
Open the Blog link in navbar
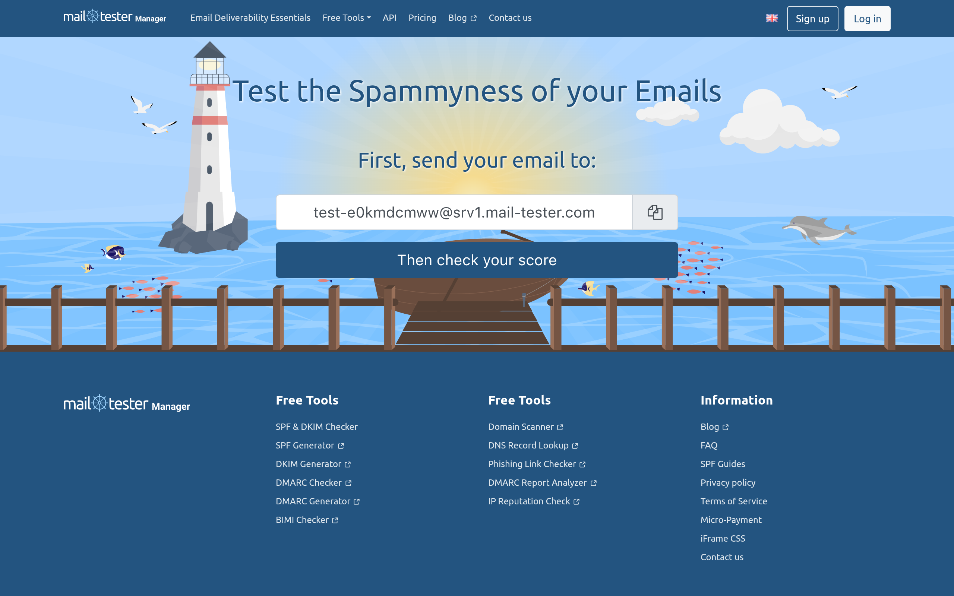point(462,18)
